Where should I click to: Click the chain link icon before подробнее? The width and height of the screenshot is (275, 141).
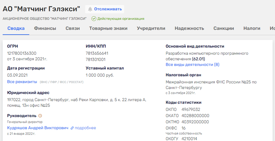pyautogui.click(x=72, y=128)
